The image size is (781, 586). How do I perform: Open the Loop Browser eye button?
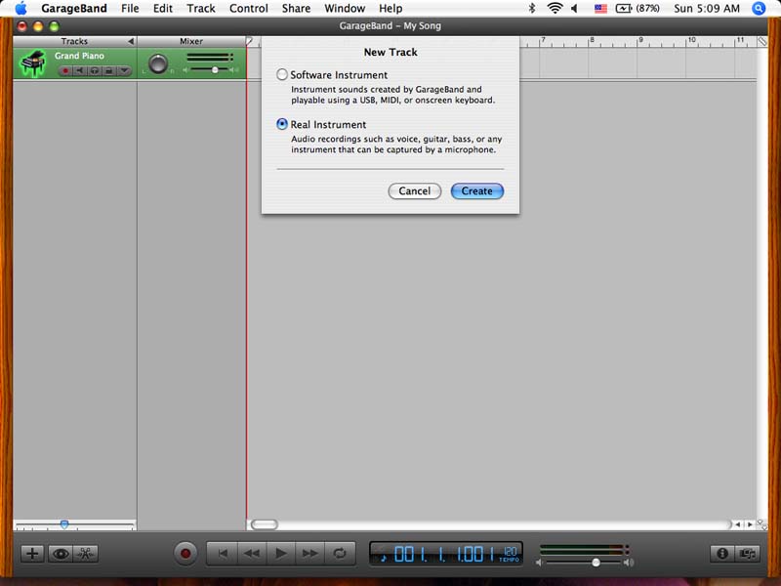tap(61, 554)
